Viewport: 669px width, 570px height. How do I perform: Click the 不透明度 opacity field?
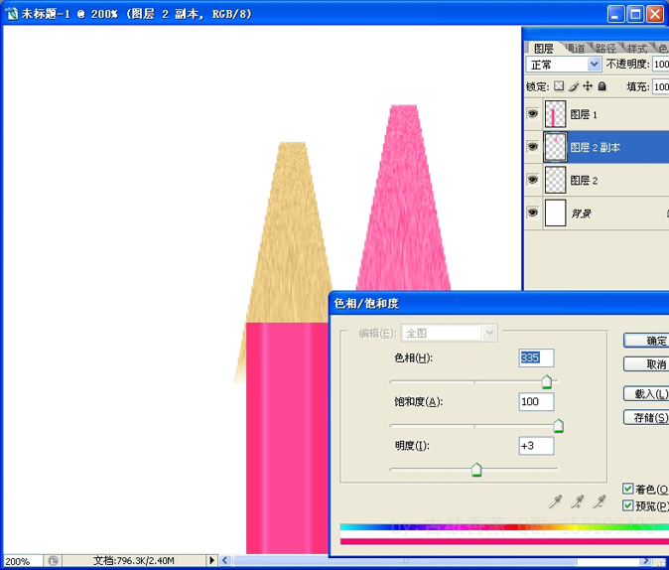(x=660, y=65)
